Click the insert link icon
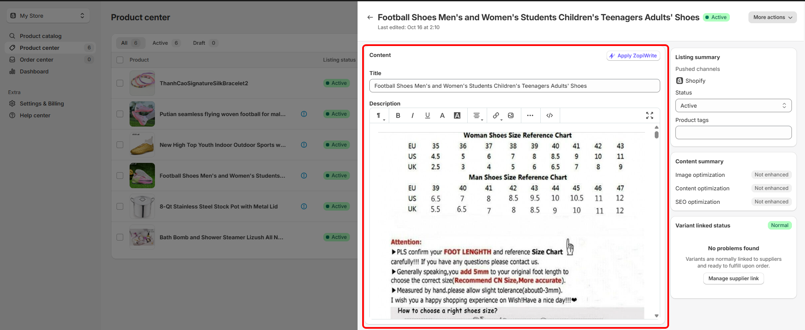Image resolution: width=805 pixels, height=330 pixels. point(496,116)
